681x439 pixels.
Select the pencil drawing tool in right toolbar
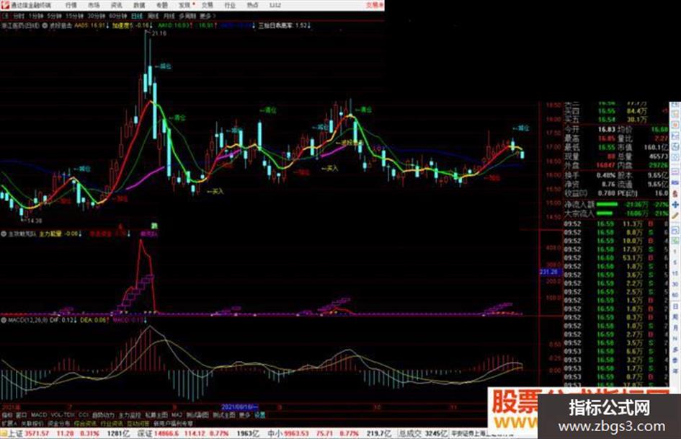675,216
